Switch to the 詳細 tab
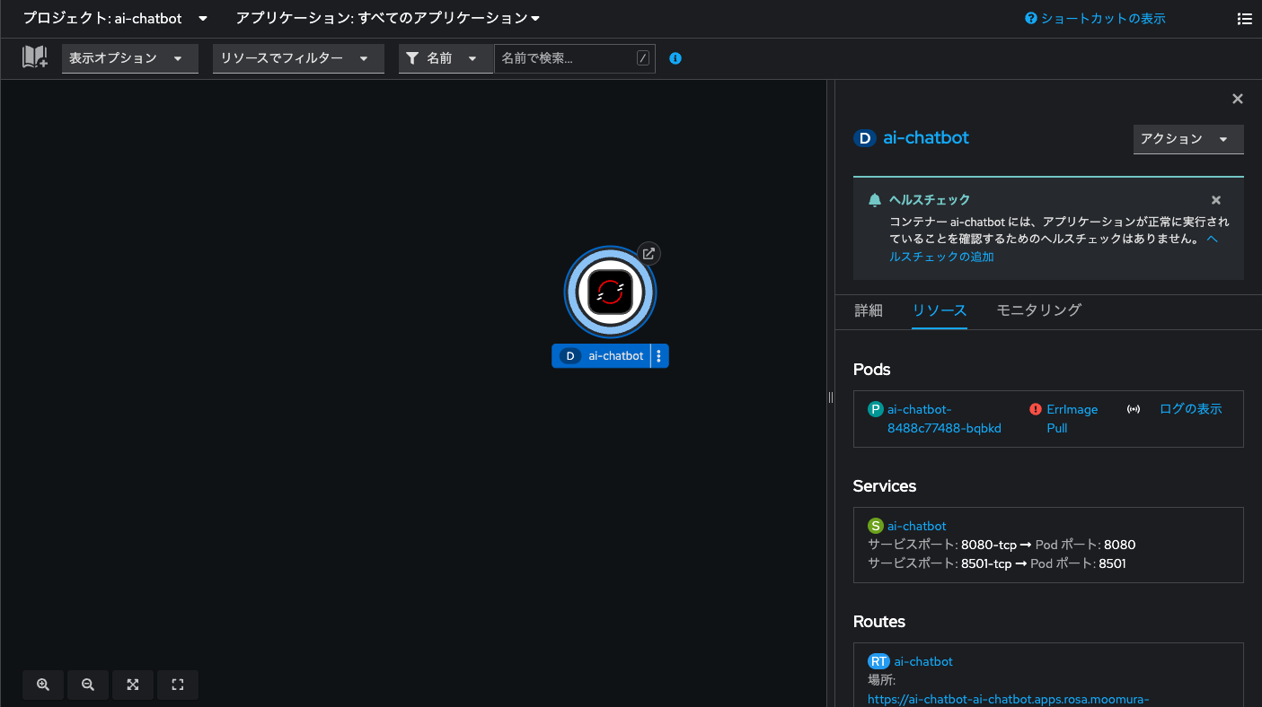The height and width of the screenshot is (707, 1262). coord(868,310)
